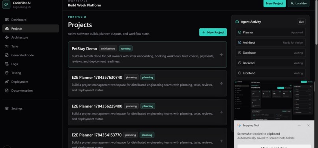Open the Tasks section
Image resolution: width=318 pixels, height=148 pixels.
pyautogui.click(x=30, y=46)
